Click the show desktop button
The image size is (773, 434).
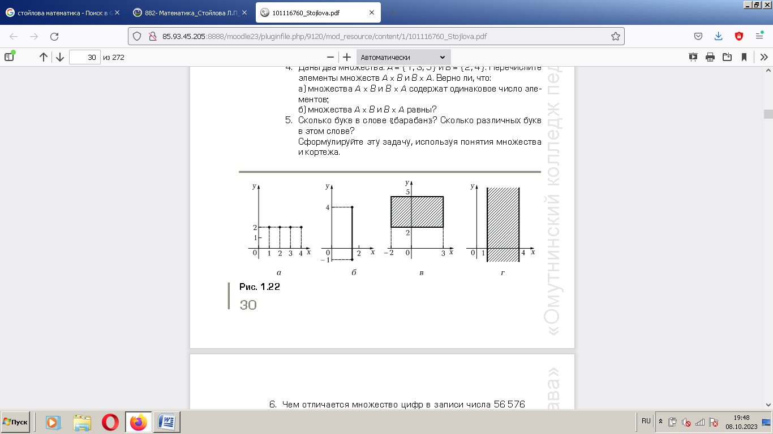pos(767,422)
